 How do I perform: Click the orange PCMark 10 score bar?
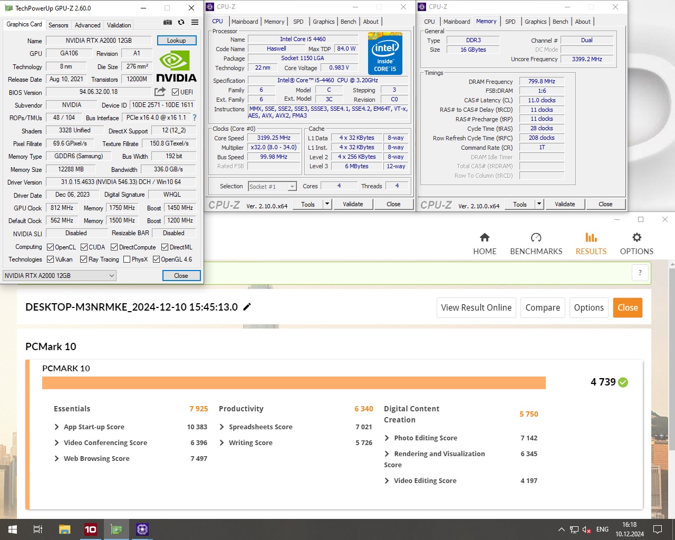point(294,383)
